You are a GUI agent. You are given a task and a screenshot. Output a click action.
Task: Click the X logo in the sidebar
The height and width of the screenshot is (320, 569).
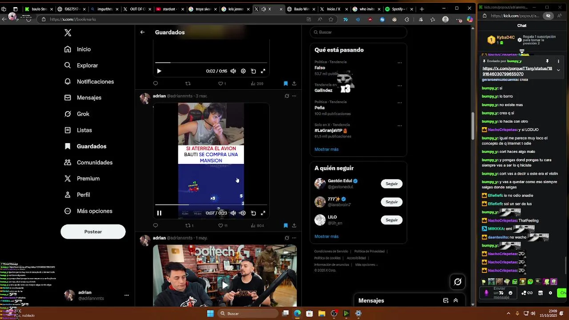pyautogui.click(x=68, y=32)
